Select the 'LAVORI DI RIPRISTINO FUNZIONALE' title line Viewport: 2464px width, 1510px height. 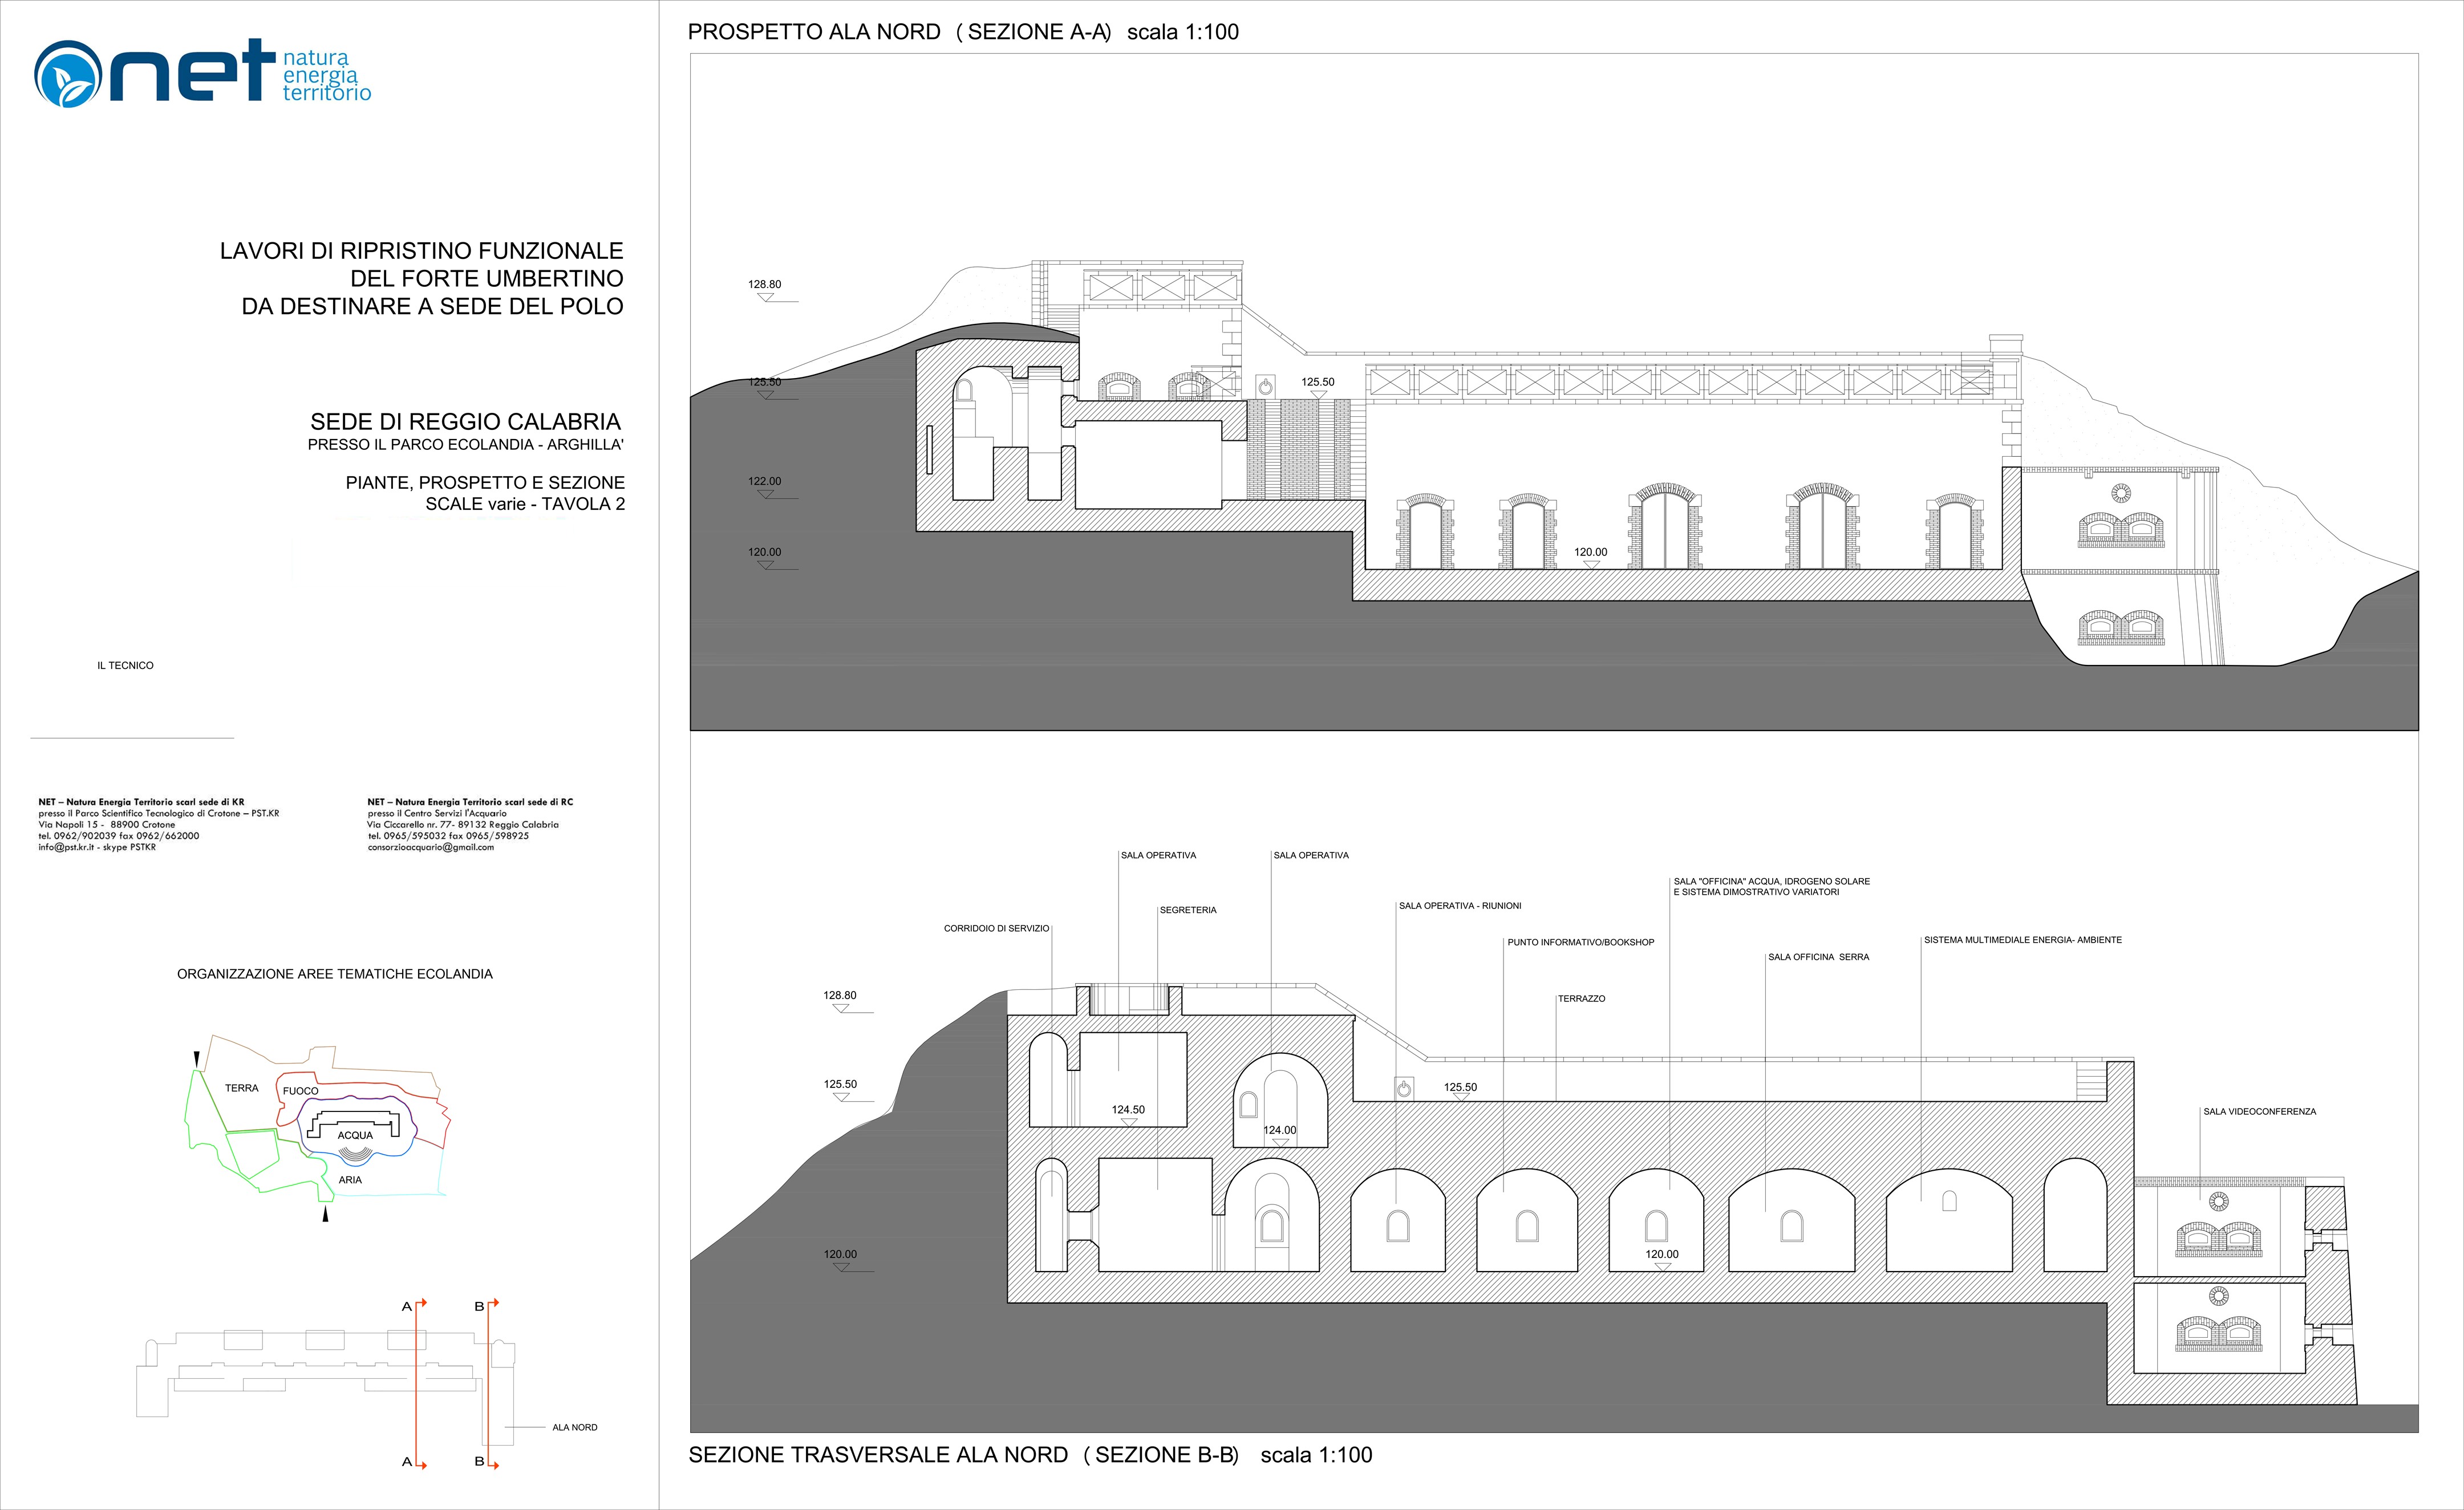pos(421,251)
